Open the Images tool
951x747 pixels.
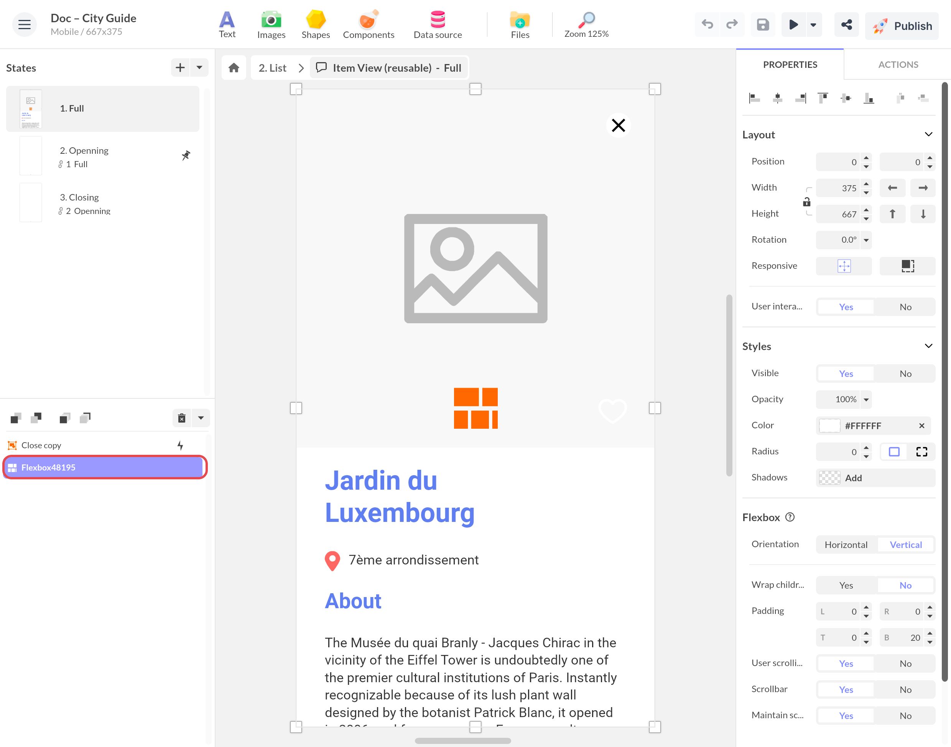point(271,25)
